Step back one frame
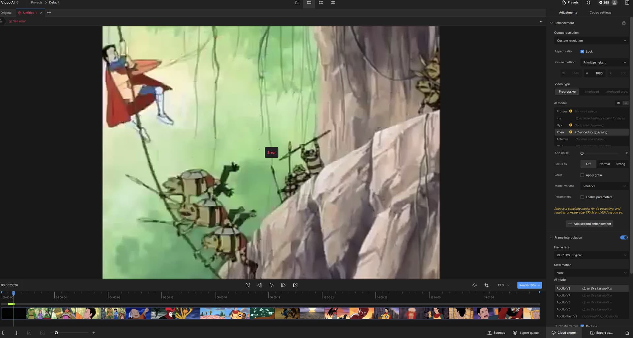Image resolution: width=633 pixels, height=338 pixels. (x=259, y=286)
